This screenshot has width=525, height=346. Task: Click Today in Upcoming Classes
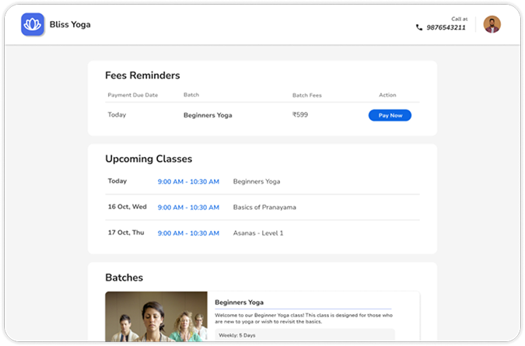pos(117,181)
